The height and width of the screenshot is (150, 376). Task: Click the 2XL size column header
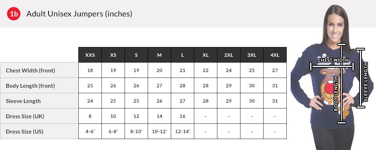click(229, 55)
